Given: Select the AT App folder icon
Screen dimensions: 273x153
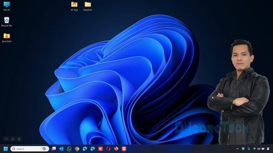Looking at the screenshot, I should 74,6.
